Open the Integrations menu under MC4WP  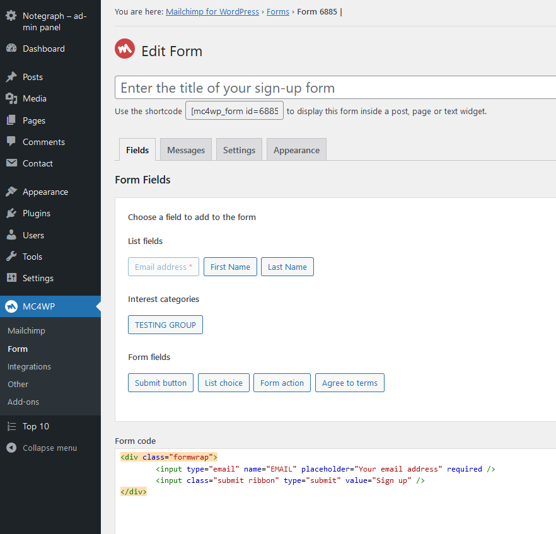[29, 366]
